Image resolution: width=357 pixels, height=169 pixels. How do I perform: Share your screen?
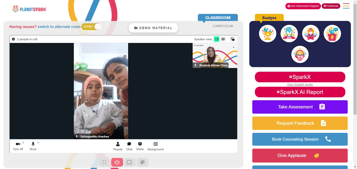(140, 146)
